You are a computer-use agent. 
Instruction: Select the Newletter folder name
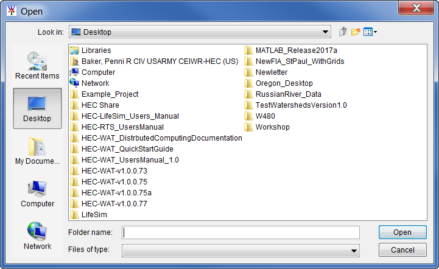point(272,72)
